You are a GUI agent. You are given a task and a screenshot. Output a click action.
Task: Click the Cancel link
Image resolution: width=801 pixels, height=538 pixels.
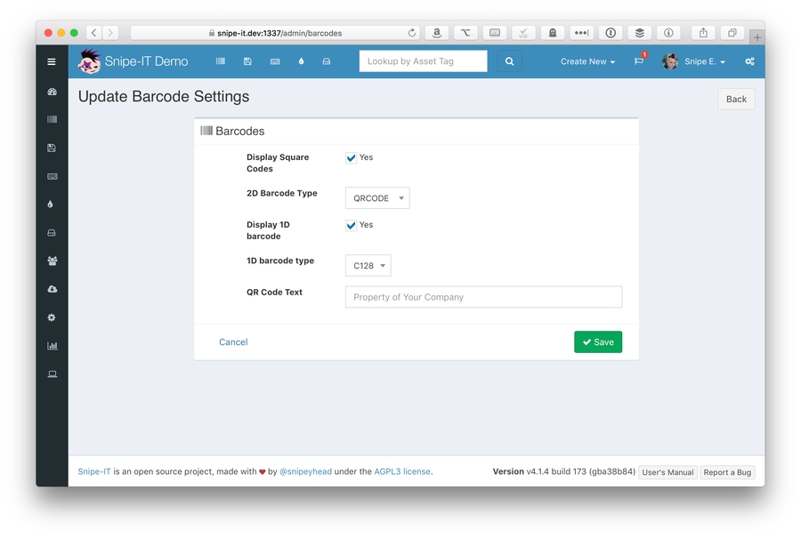(233, 342)
